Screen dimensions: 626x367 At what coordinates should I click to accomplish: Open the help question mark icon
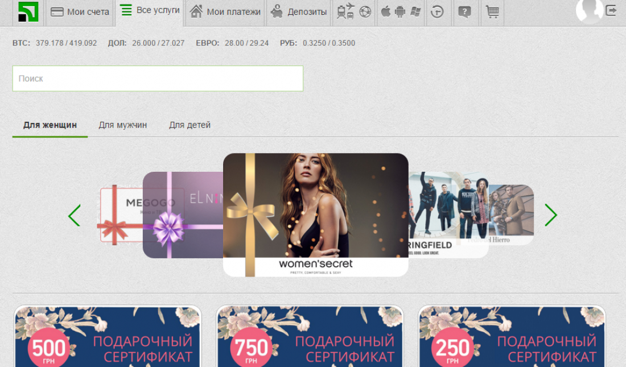(464, 12)
